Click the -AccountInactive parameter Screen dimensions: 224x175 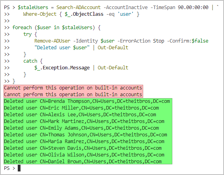125,7
